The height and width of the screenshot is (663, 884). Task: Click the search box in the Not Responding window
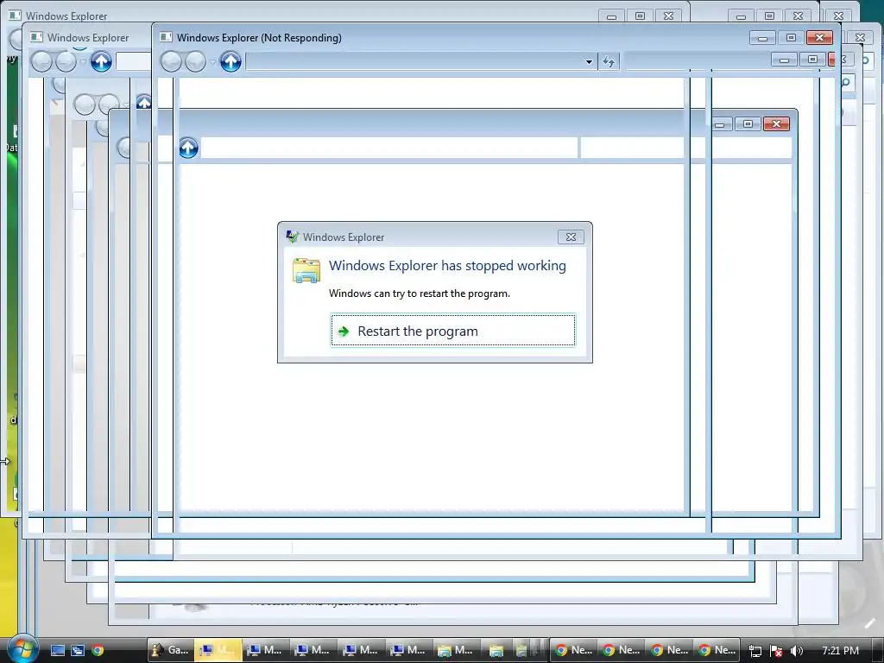pos(697,61)
